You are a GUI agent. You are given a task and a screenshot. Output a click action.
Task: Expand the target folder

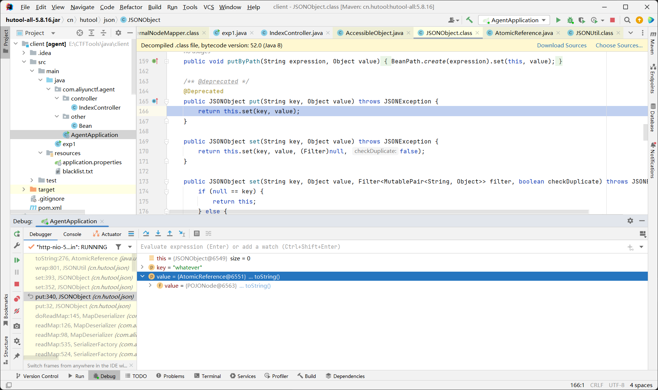24,189
